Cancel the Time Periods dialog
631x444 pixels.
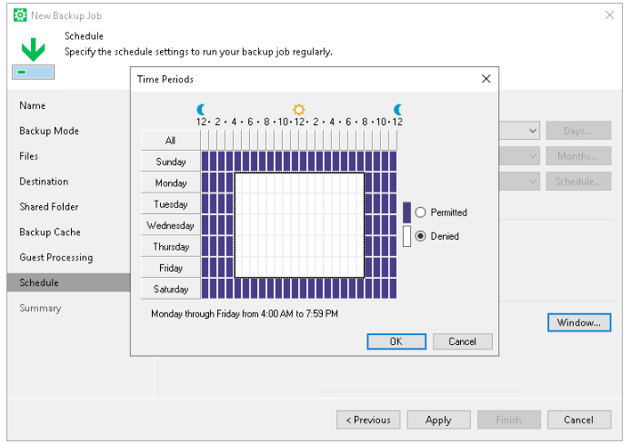(x=462, y=341)
